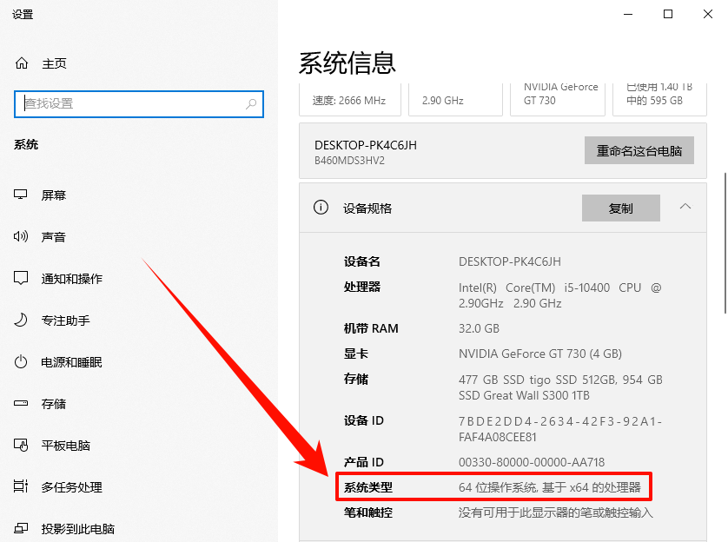The width and height of the screenshot is (728, 542).
Task: Go to 平板电脑 settings
Action: pyautogui.click(x=65, y=446)
